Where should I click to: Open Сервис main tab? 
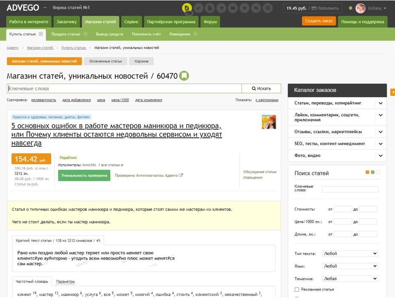click(131, 22)
